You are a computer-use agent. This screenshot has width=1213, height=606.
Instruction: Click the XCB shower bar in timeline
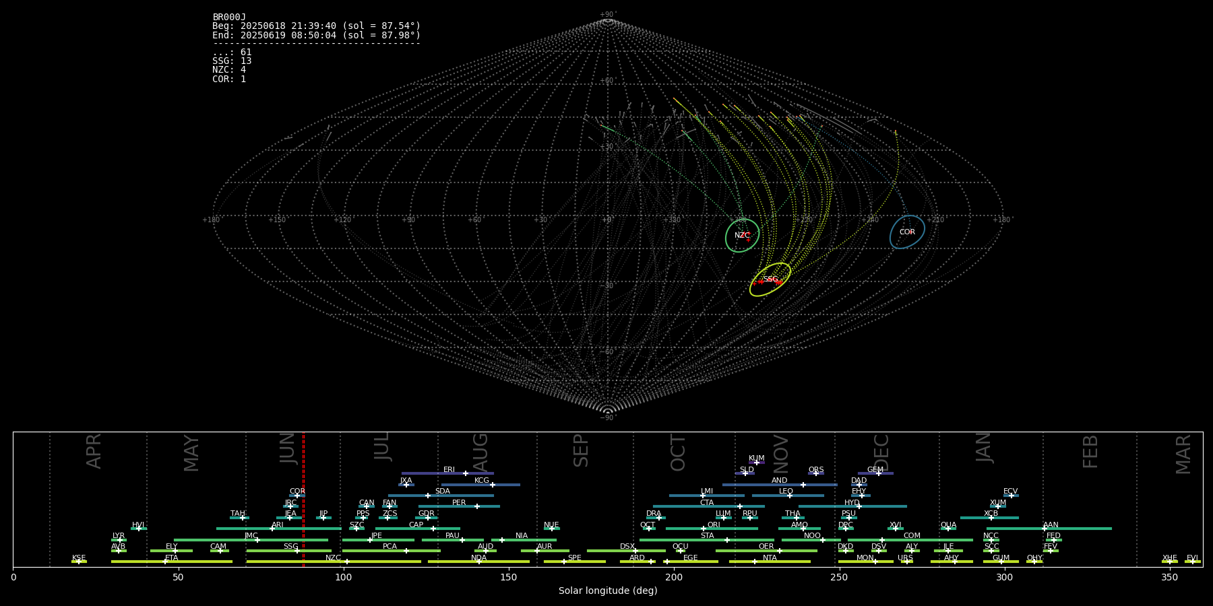click(989, 518)
